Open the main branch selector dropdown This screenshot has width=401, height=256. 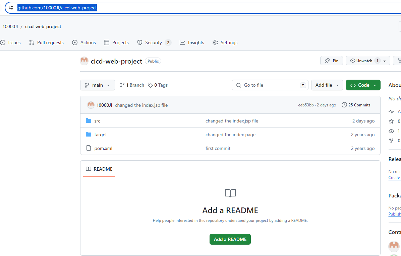tap(98, 85)
